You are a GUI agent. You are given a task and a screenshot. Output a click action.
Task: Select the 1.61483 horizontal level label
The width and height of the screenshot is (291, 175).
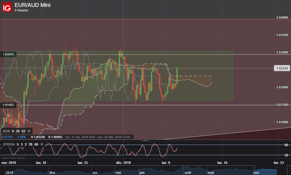[9, 105]
